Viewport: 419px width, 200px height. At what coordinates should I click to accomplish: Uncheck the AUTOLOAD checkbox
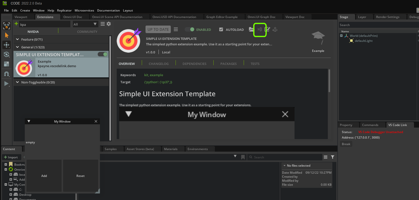point(221,29)
